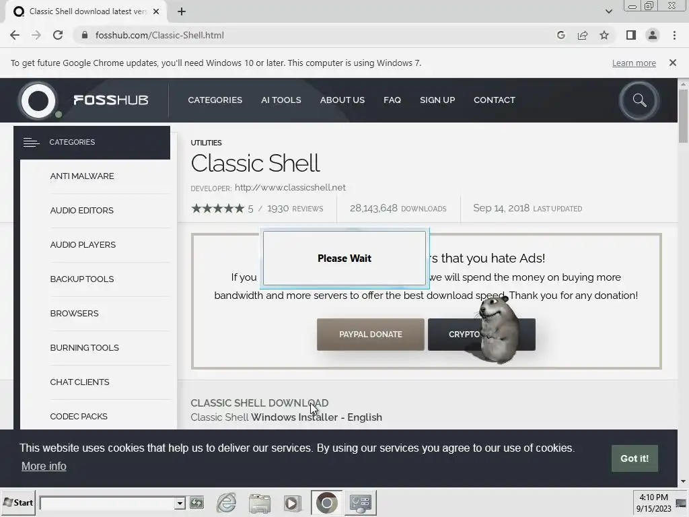Go back using browser back arrow
The image size is (689, 517).
coord(15,35)
